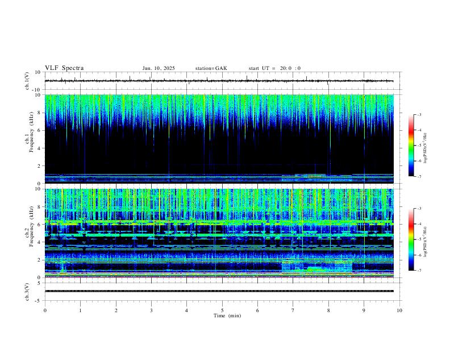Click the "6" kHz tick of ch.1 spectrogram
Image resolution: width=450 pixels, height=348 pixels.
pos(40,130)
